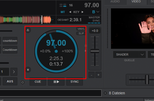Viewport: 154px width, 101px height.
Task: Click the AUS button
Action: coord(10,81)
